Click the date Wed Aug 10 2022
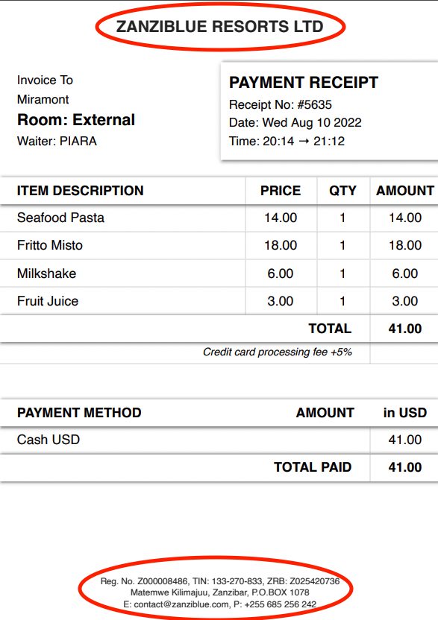Image resolution: width=438 pixels, height=620 pixels. (312, 122)
